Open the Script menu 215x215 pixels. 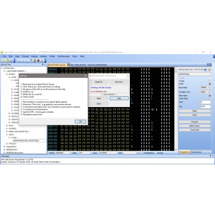point(52,56)
